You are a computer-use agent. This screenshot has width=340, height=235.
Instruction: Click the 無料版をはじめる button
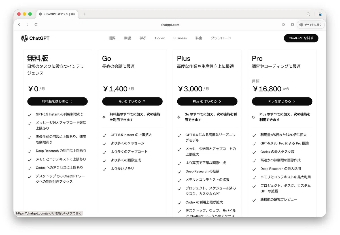[x=58, y=101]
